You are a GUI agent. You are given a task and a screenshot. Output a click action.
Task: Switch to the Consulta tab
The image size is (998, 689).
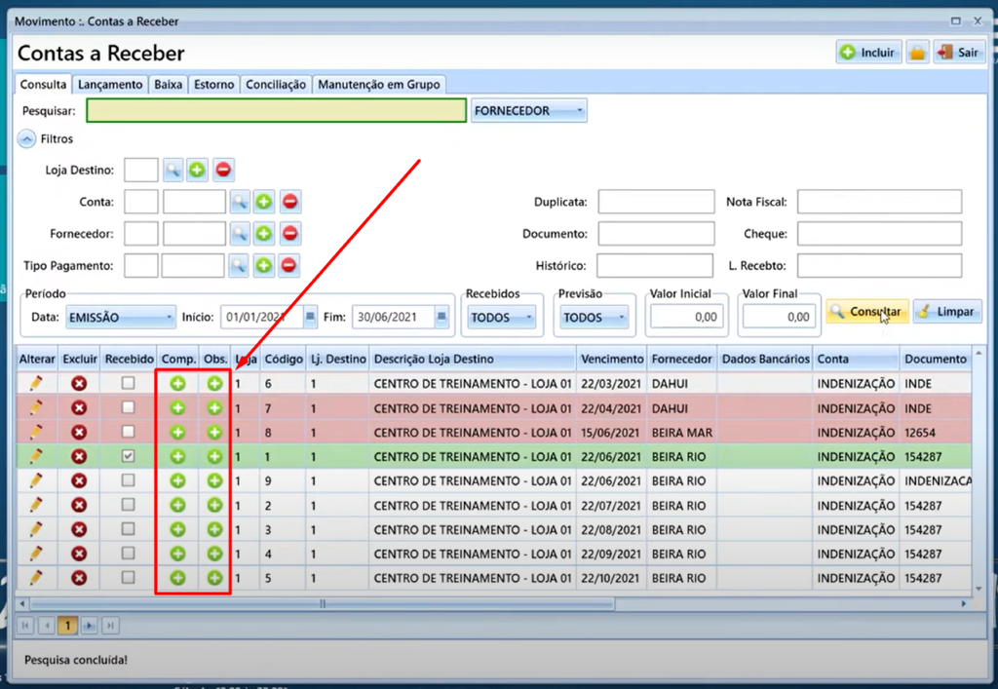pyautogui.click(x=43, y=85)
